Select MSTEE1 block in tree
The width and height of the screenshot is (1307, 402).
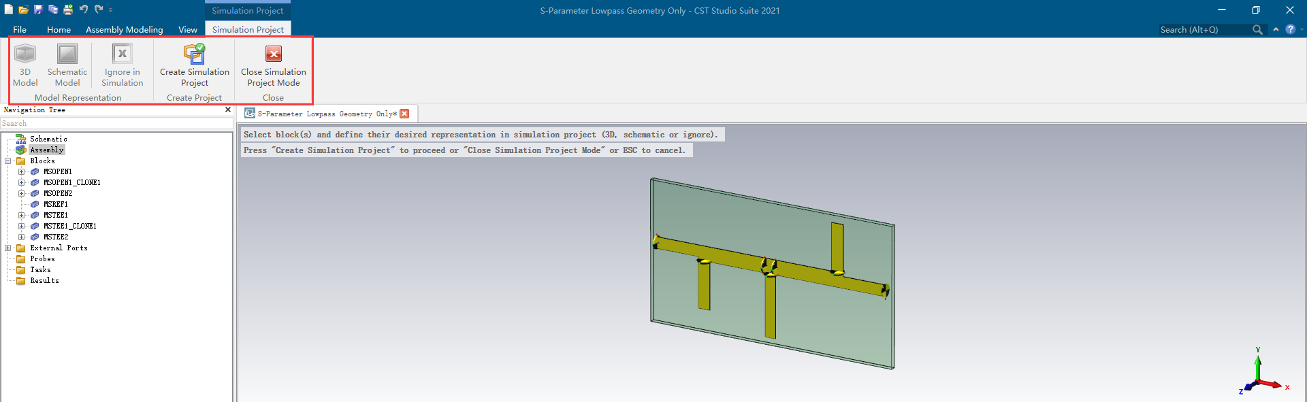click(x=56, y=215)
